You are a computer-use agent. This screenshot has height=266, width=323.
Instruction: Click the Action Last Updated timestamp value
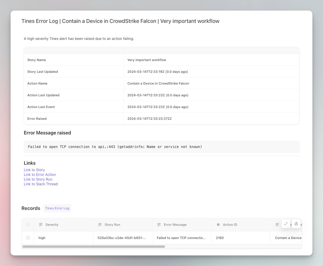158,95
